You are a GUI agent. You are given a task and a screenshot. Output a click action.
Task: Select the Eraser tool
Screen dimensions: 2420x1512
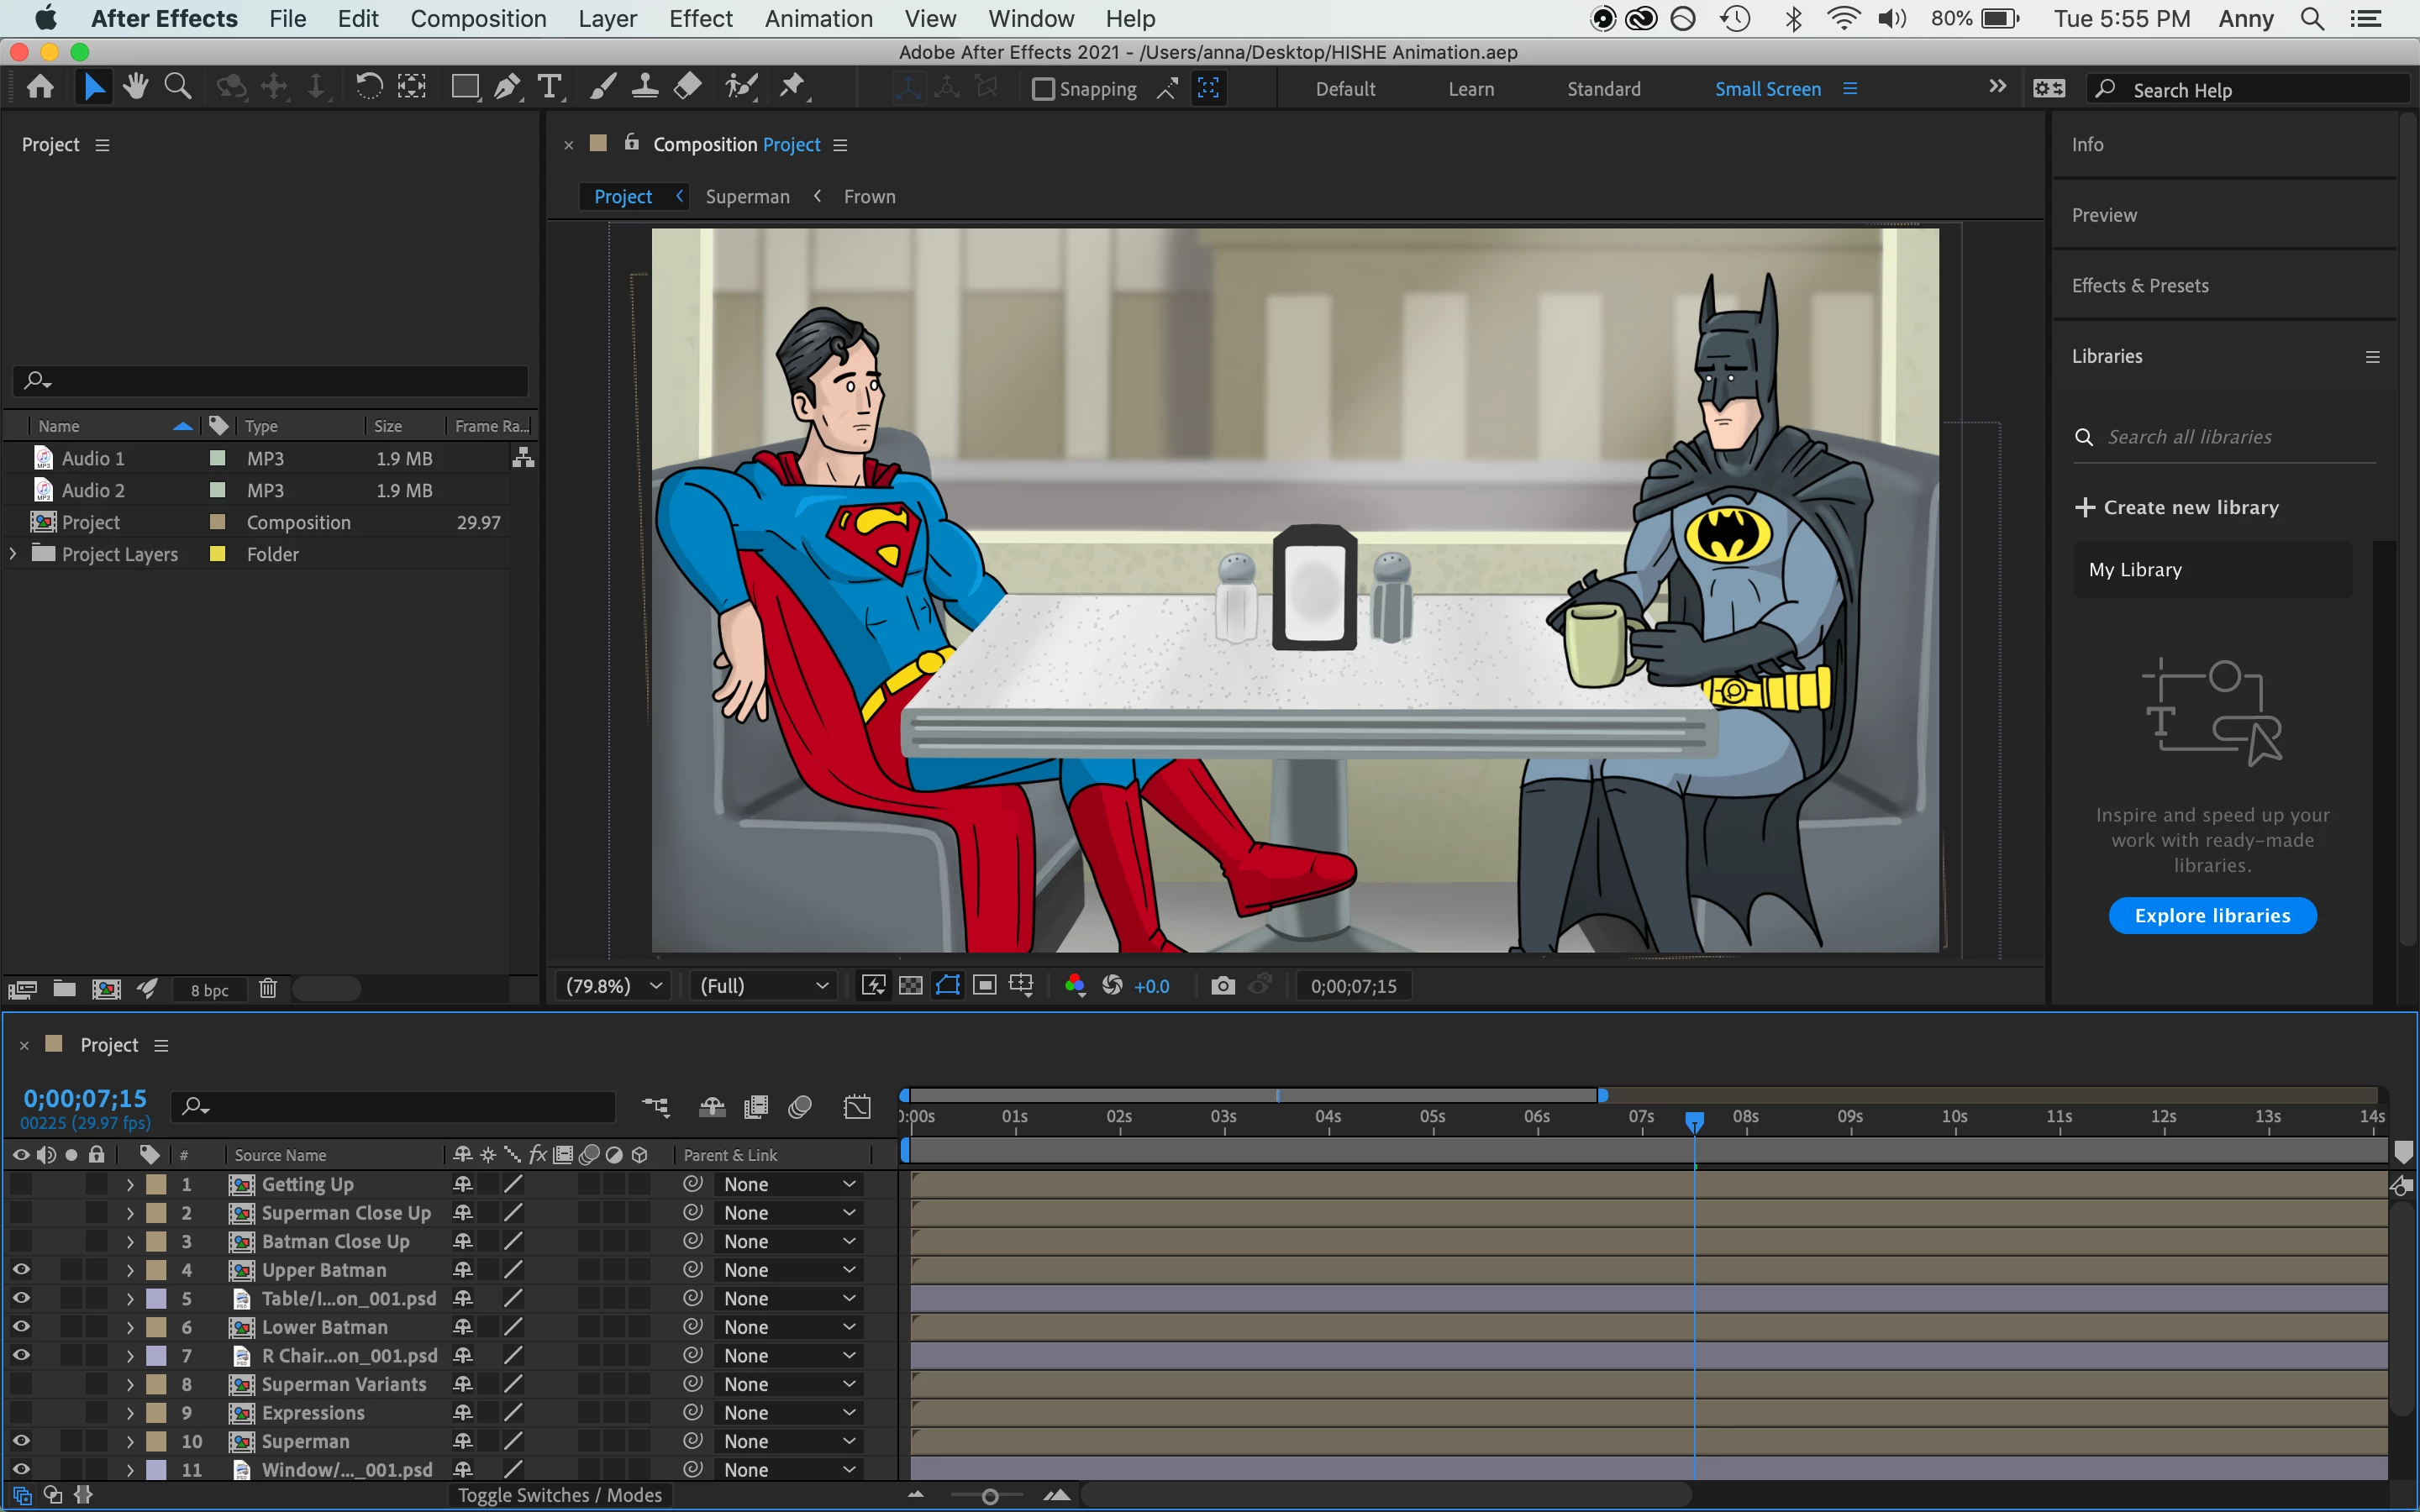[688, 88]
